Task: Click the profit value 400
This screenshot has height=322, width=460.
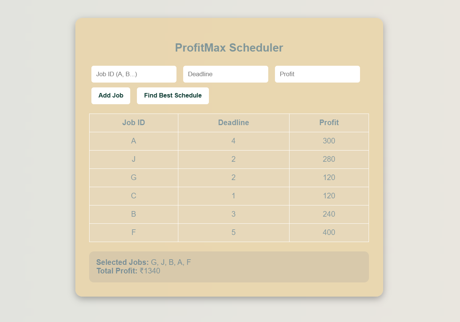Action: (x=329, y=232)
